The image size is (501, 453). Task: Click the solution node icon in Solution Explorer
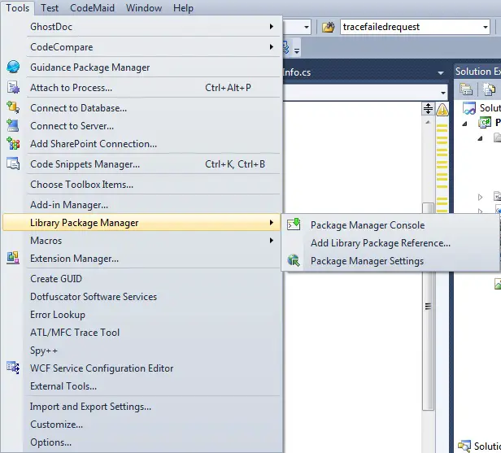coord(469,108)
